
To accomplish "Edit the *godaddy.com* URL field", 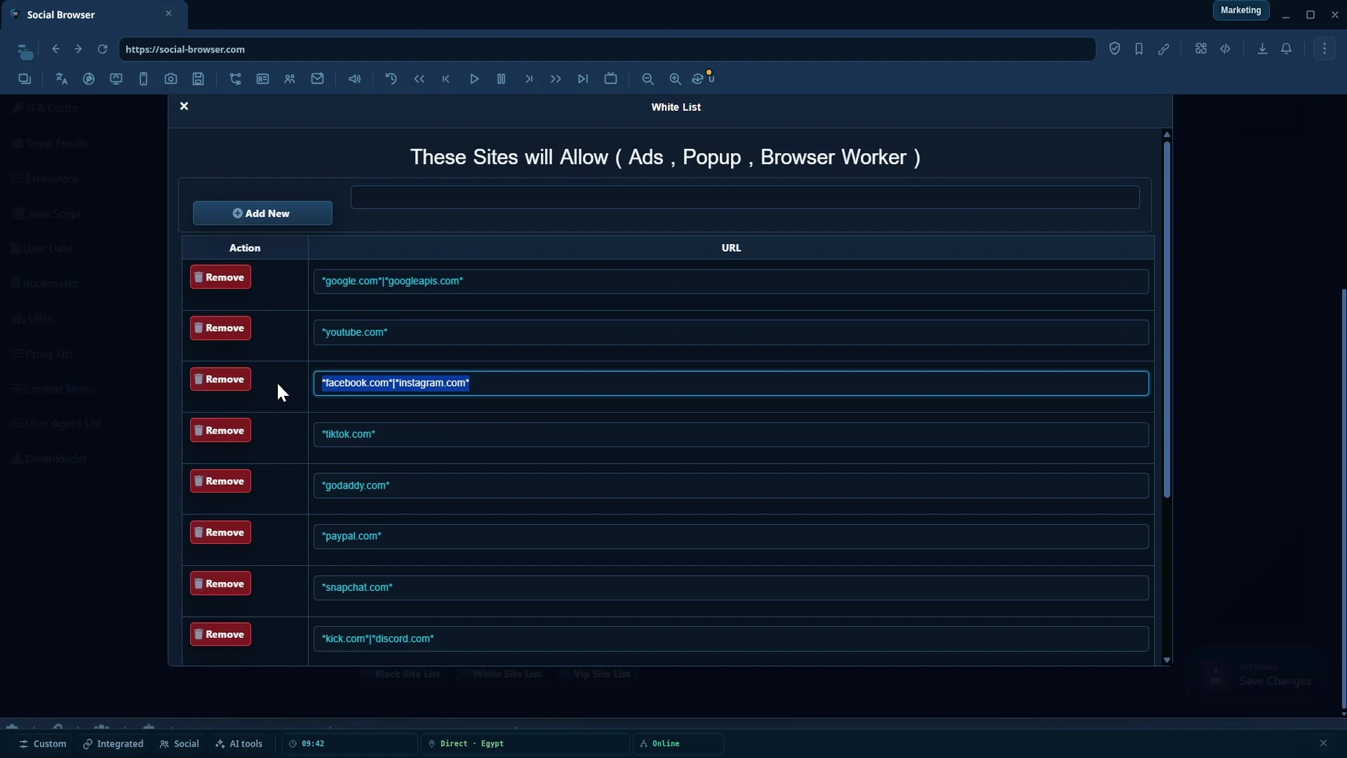I will coord(731,486).
